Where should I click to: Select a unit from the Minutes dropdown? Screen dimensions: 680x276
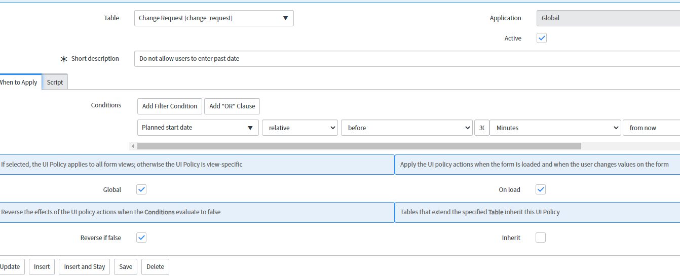pyautogui.click(x=555, y=128)
